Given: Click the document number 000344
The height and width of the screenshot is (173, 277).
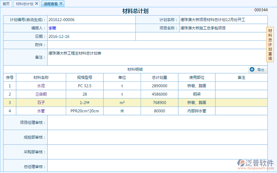Looking at the screenshot, I should click(x=261, y=10).
